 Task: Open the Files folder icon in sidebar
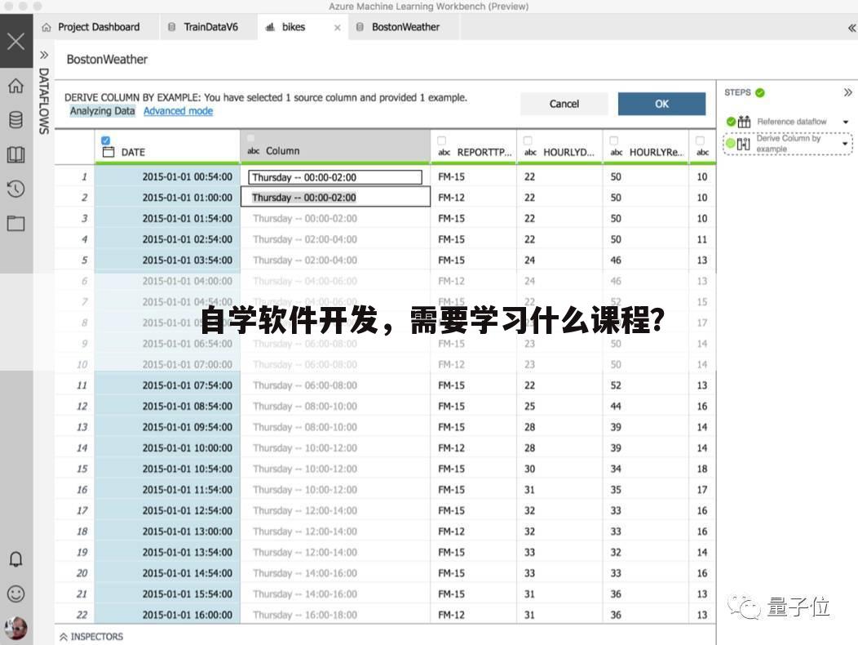[x=15, y=223]
